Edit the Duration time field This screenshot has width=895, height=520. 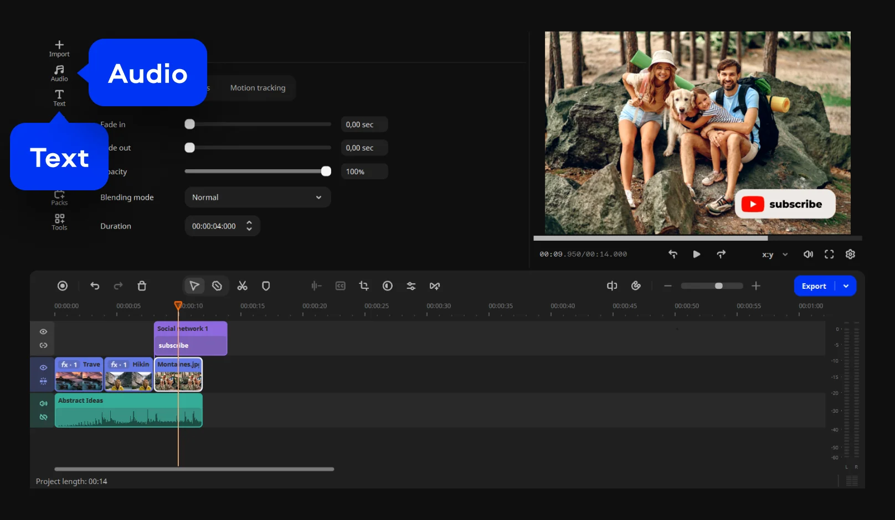214,226
